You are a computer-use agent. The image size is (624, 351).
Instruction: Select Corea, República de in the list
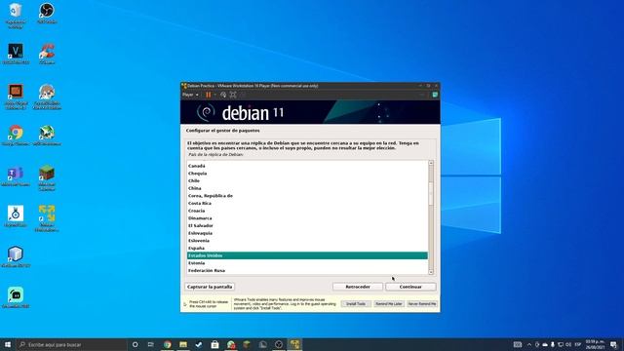point(308,196)
